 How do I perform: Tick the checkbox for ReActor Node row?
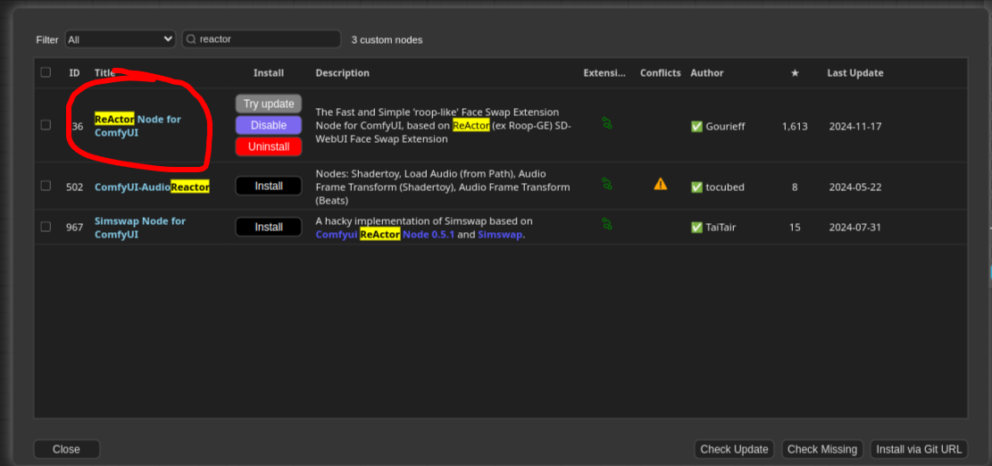(46, 126)
